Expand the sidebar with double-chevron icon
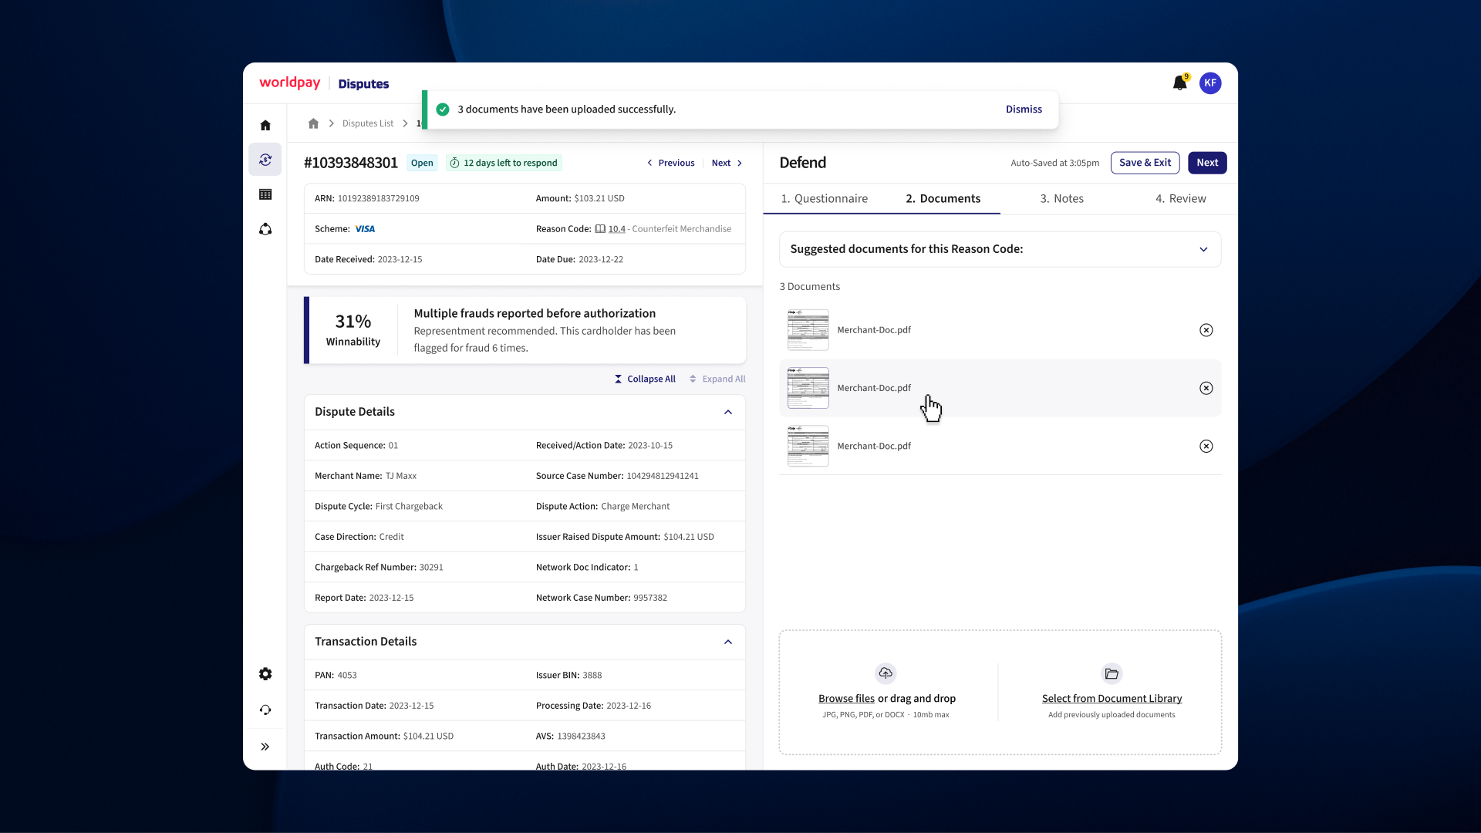The height and width of the screenshot is (833, 1481). tap(265, 747)
